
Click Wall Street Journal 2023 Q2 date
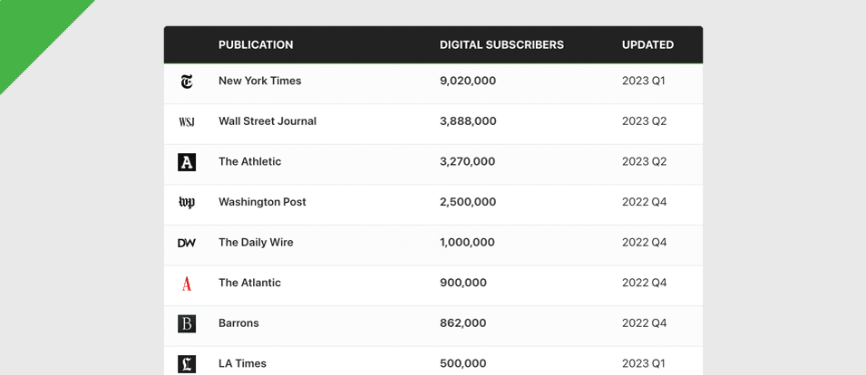645,120
